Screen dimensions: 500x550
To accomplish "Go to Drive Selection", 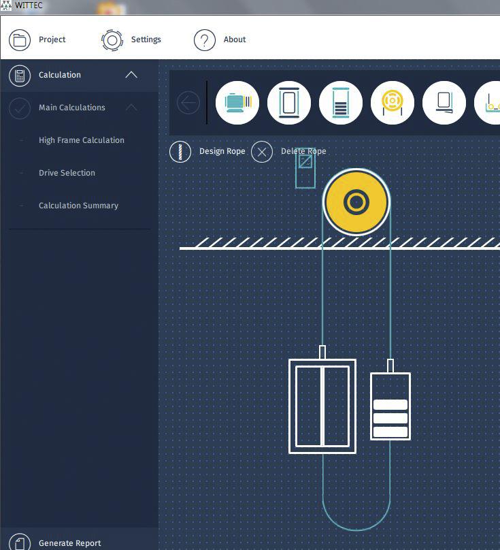I will tap(67, 173).
